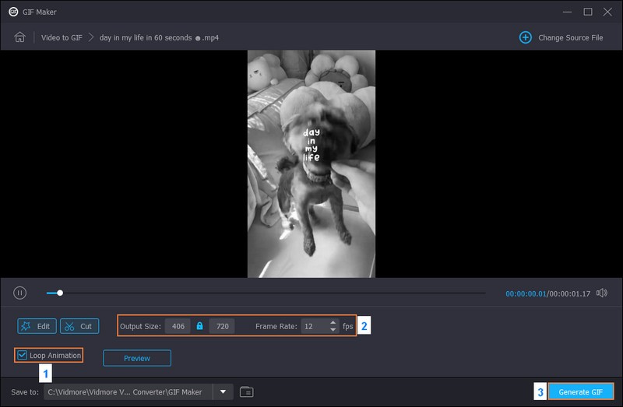The height and width of the screenshot is (407, 623).
Task: Click the save path text field
Action: click(x=128, y=392)
